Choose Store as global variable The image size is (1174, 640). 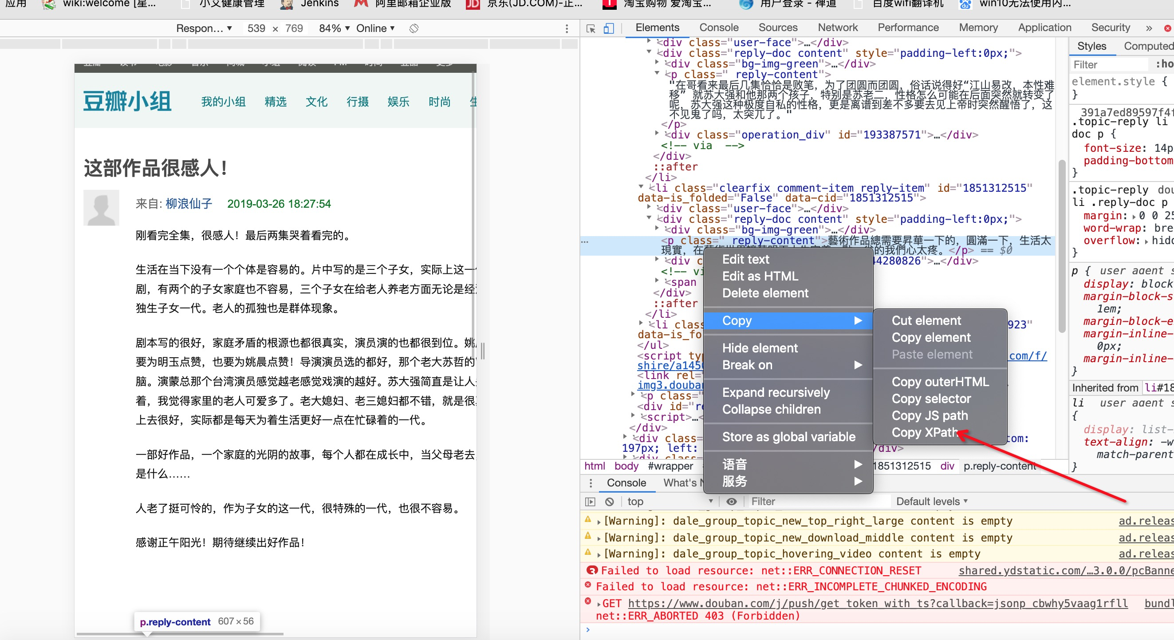coord(788,437)
